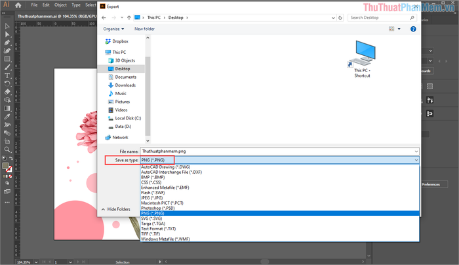459x265 pixels.
Task: Reset to default fill and stroke
Action: (4, 159)
